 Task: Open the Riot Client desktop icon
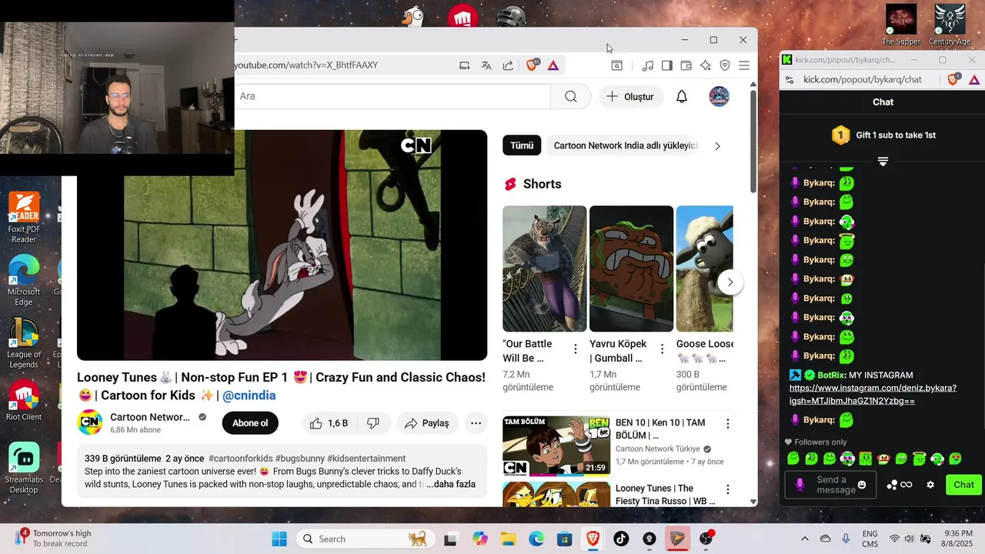click(x=24, y=400)
